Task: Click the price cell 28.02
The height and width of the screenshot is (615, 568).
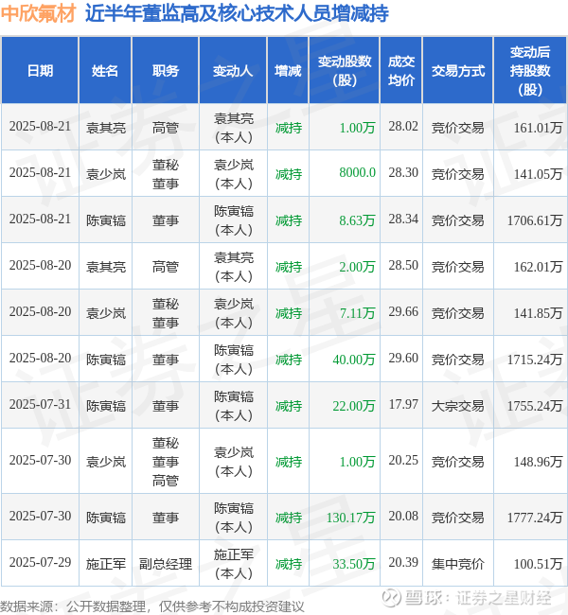Action: point(403,126)
